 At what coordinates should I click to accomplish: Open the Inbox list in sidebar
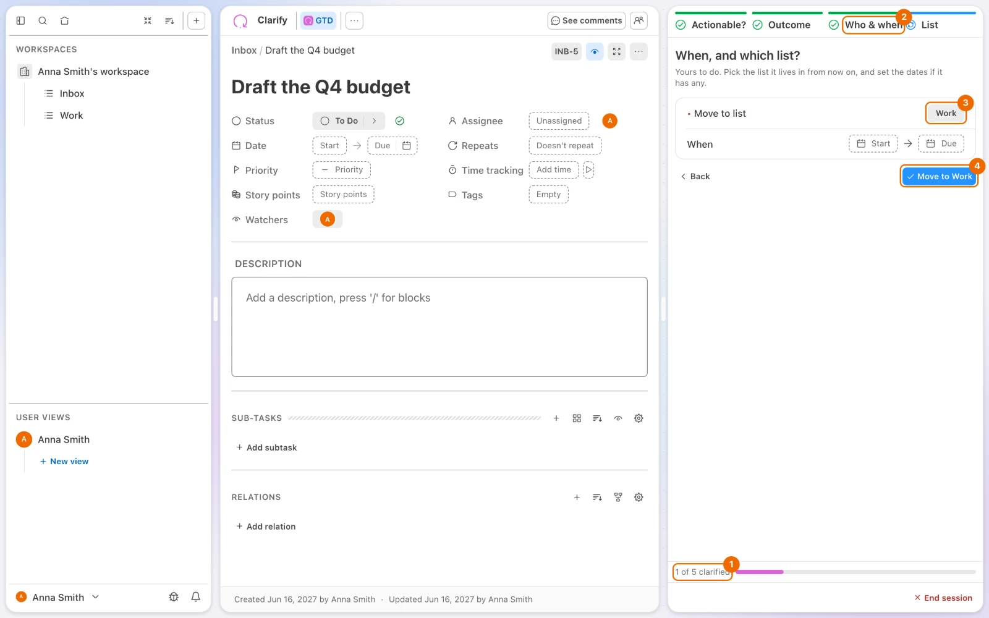tap(72, 93)
